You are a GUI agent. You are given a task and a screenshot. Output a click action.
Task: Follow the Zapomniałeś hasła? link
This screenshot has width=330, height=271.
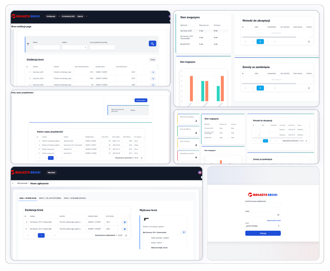tap(274, 220)
